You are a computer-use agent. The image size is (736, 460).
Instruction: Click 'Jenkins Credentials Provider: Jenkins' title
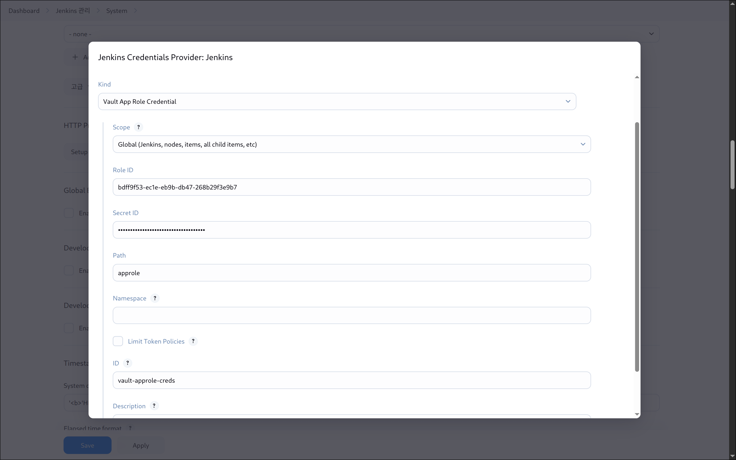pos(165,57)
